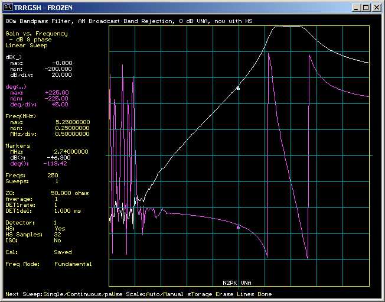Click the dB max value -0.000
Viewport: 385px width, 302px height.
click(x=61, y=63)
